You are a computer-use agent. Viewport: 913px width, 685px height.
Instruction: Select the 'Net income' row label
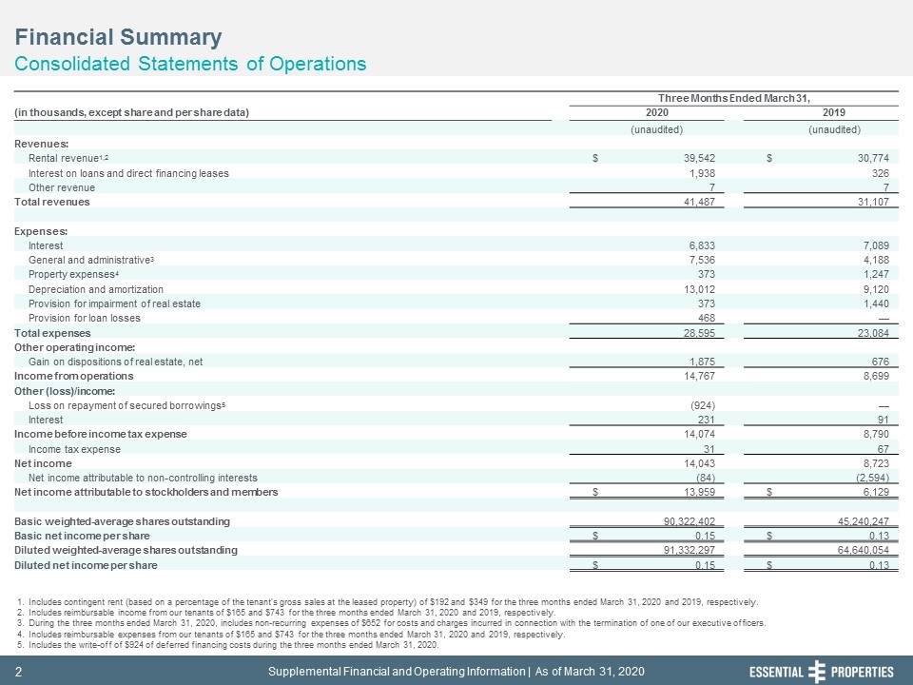click(43, 463)
